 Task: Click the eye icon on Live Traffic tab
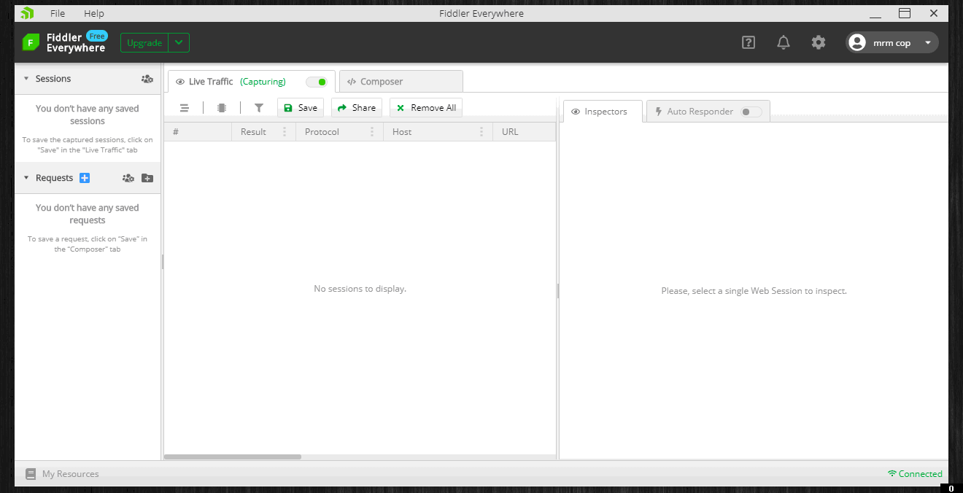click(x=180, y=82)
